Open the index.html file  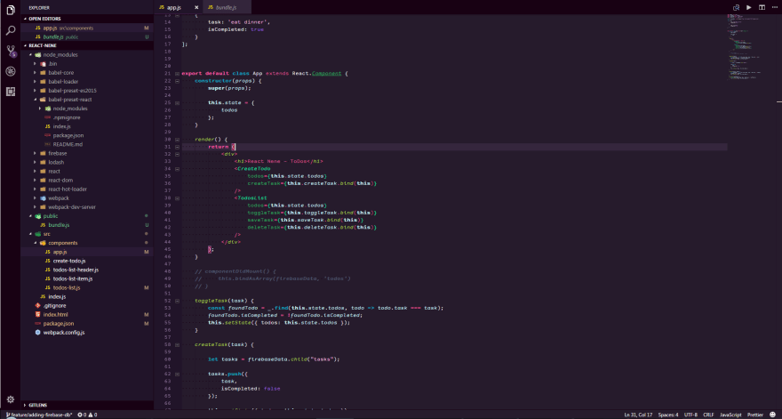pos(87,315)
